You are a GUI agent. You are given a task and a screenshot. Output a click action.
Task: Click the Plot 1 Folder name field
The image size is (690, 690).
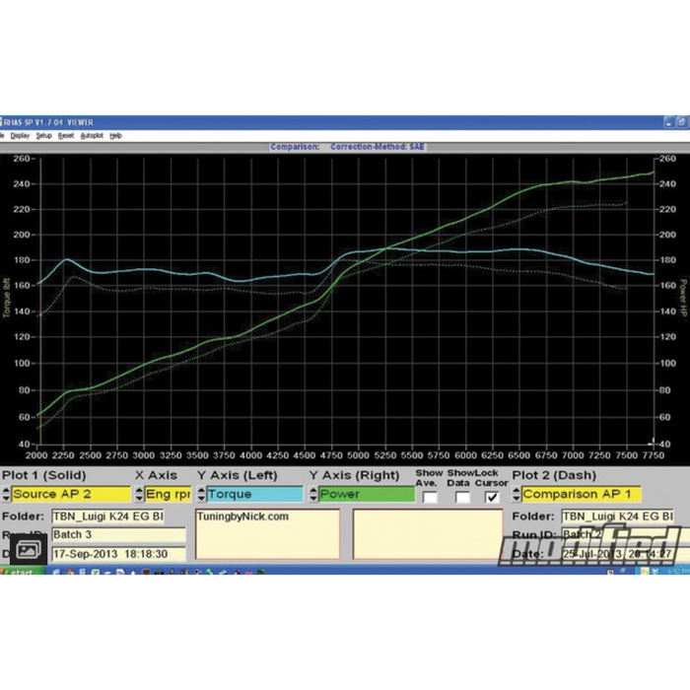click(x=107, y=516)
